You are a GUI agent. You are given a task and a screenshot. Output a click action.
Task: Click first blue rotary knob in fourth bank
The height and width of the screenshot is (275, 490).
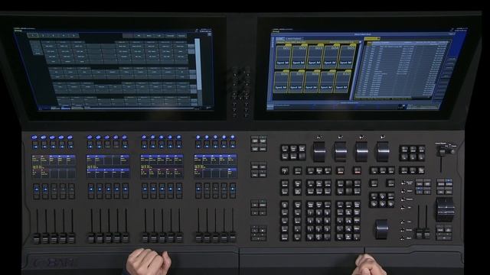pyautogui.click(x=198, y=137)
